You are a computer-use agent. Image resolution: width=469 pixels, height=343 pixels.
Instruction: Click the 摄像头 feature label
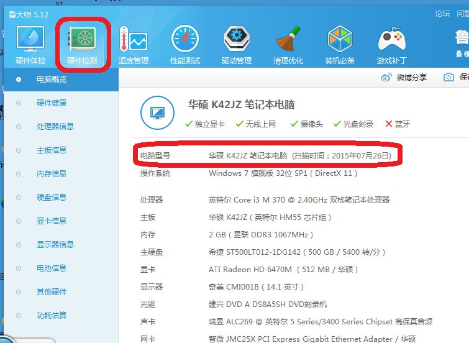tap(312, 124)
